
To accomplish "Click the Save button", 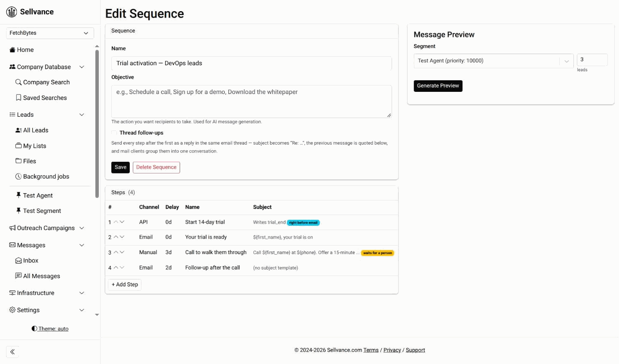I will [x=120, y=167].
